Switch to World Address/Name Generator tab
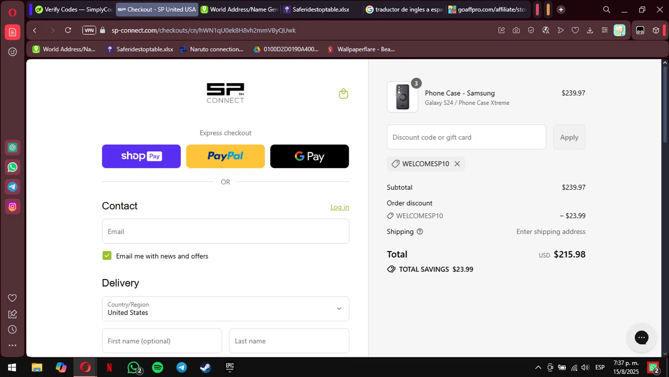669x377 pixels. 240,9
